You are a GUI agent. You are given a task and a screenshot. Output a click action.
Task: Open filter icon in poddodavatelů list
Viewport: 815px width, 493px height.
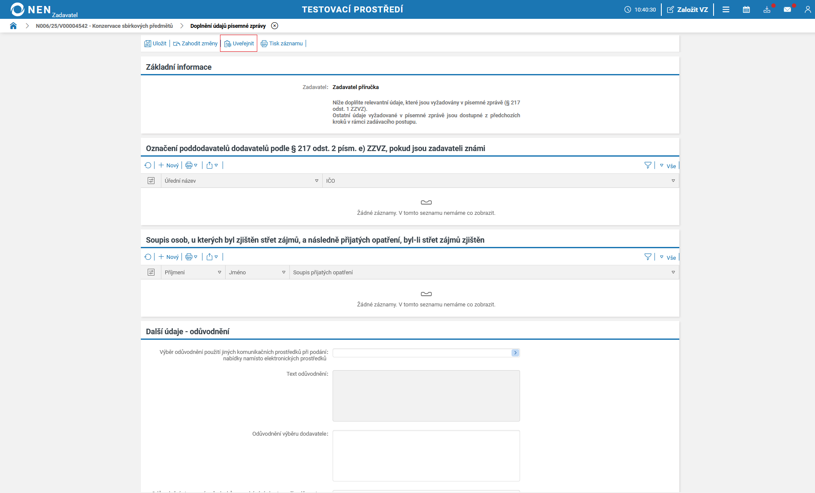point(648,165)
